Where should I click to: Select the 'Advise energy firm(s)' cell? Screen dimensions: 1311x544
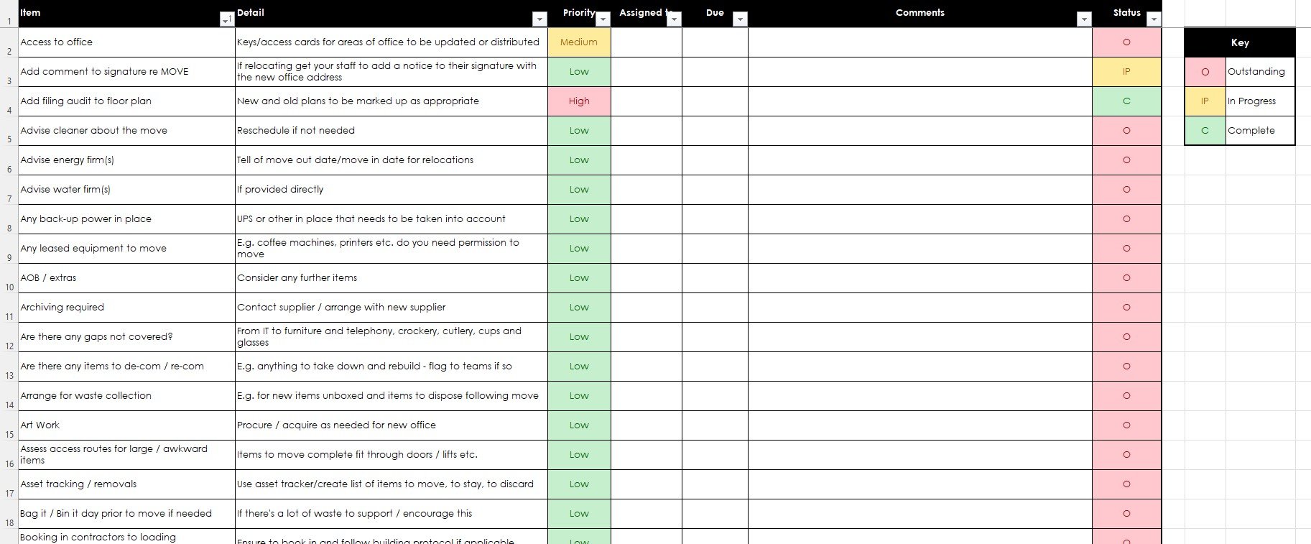click(126, 160)
